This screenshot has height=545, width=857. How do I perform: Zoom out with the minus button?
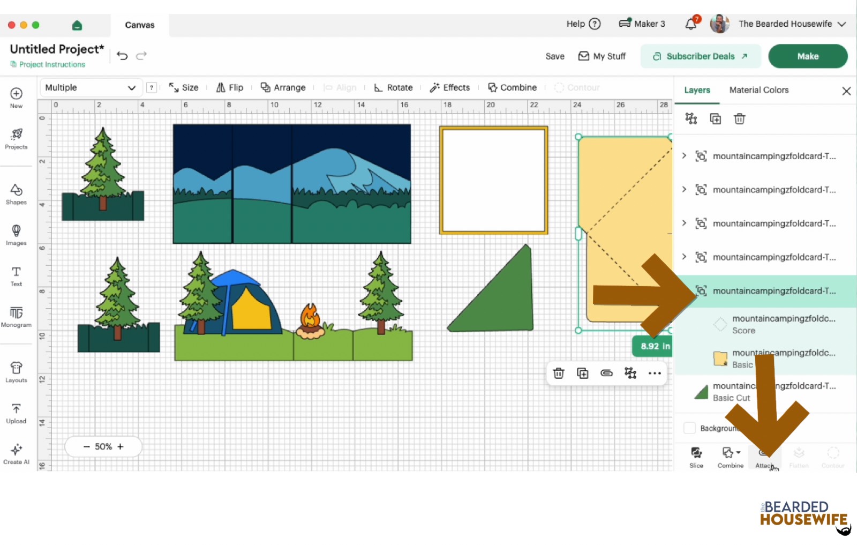click(x=86, y=446)
